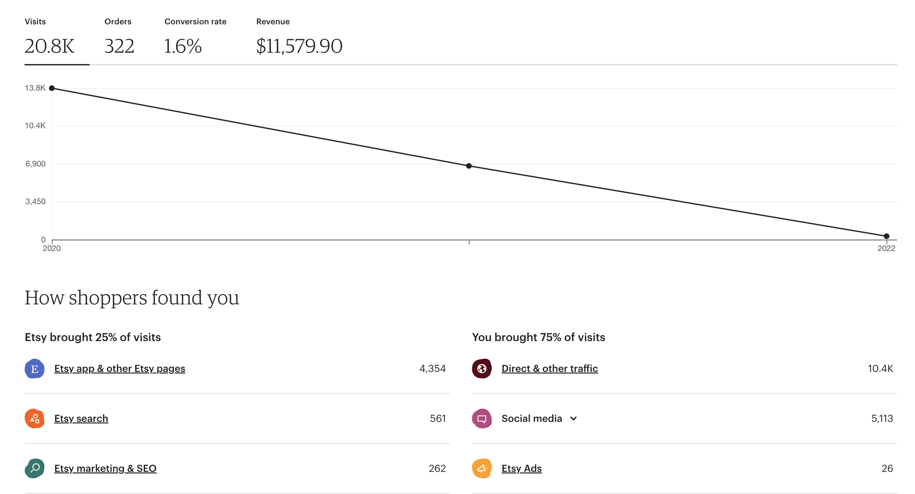Image resolution: width=915 pixels, height=494 pixels.
Task: Open Etsy app & other Etsy pages link
Action: [x=120, y=368]
